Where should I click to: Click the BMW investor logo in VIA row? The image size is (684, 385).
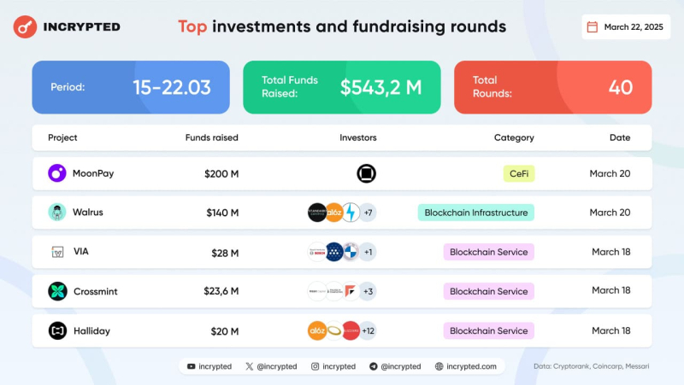[x=335, y=252]
